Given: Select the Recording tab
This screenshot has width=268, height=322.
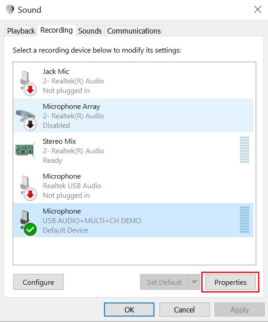Looking at the screenshot, I should (x=56, y=30).
